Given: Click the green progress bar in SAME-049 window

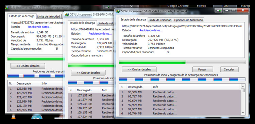Looking at the screenshot, I should tap(182, 62).
